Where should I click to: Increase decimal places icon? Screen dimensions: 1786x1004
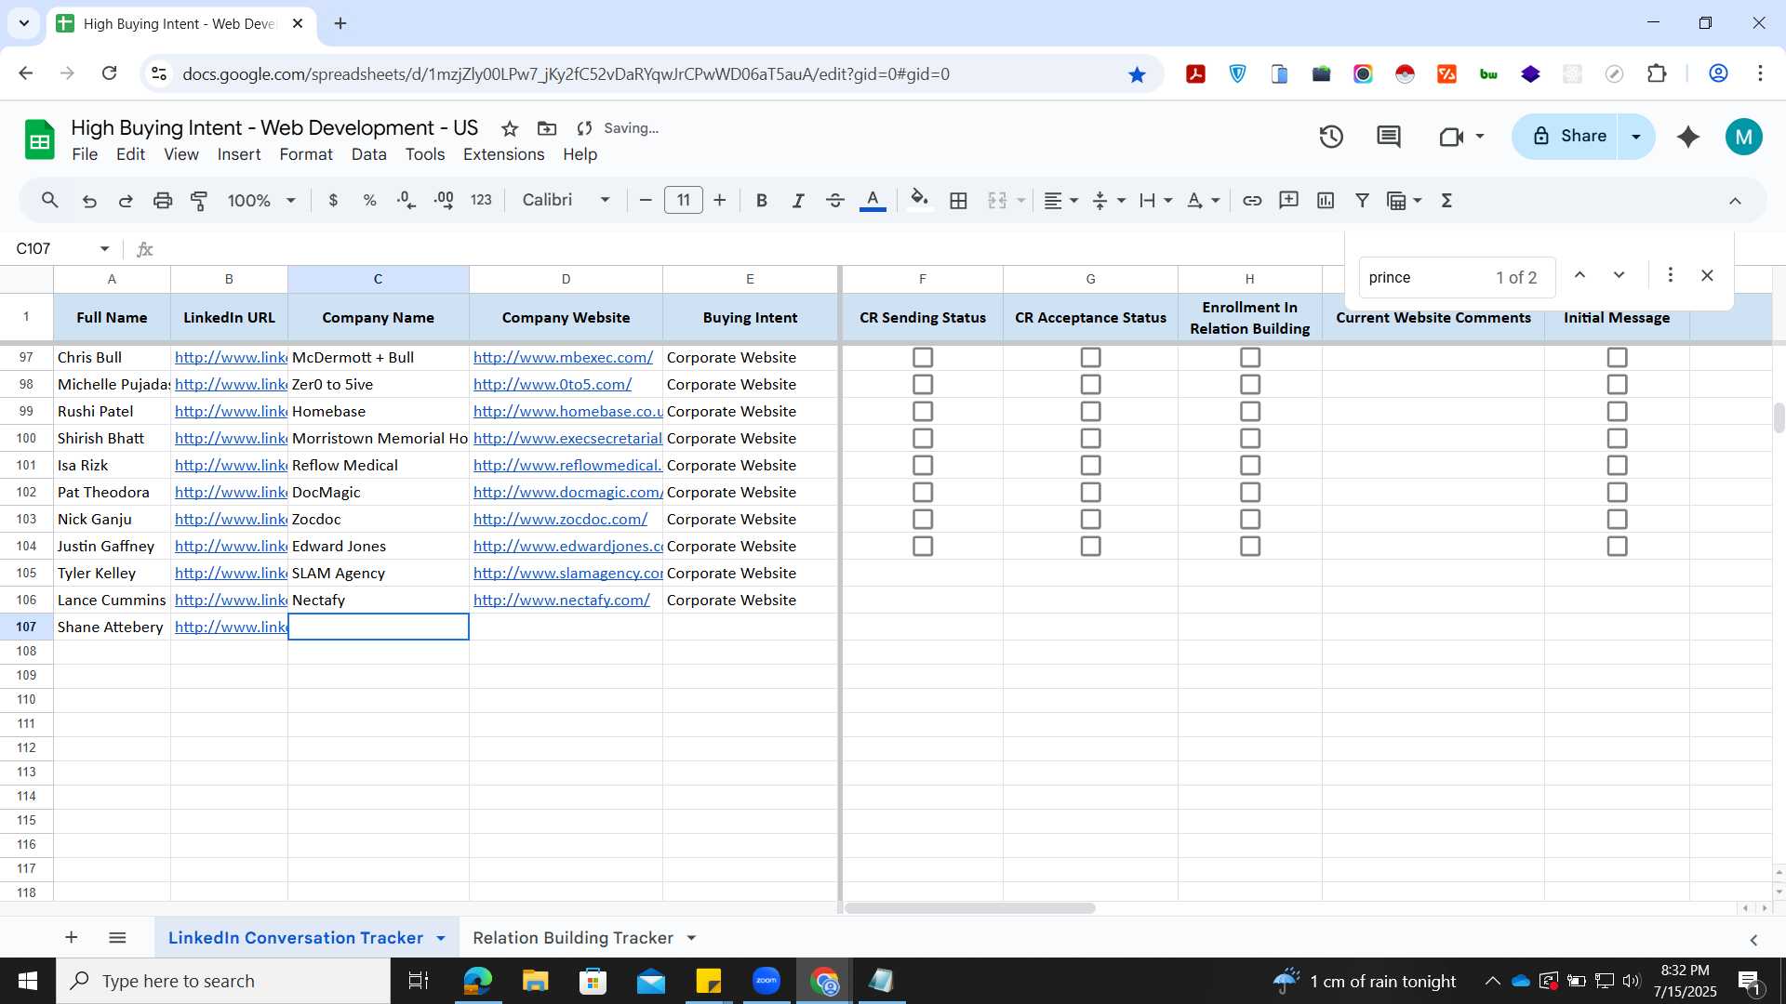click(x=444, y=201)
